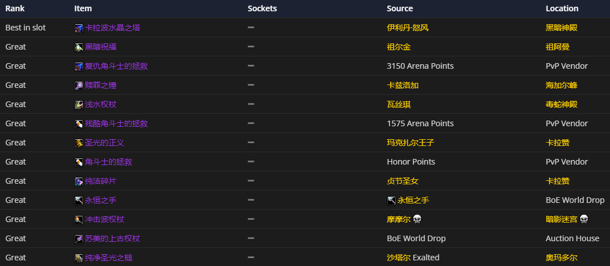
Task: Click the skull icon beside 摩摩尔
Action: point(417,219)
